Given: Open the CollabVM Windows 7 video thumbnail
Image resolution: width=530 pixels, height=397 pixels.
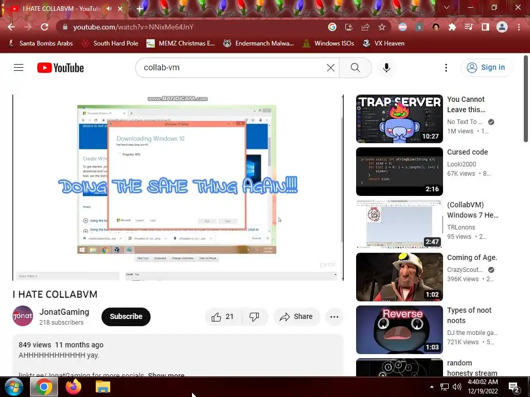Looking at the screenshot, I should pyautogui.click(x=399, y=224).
